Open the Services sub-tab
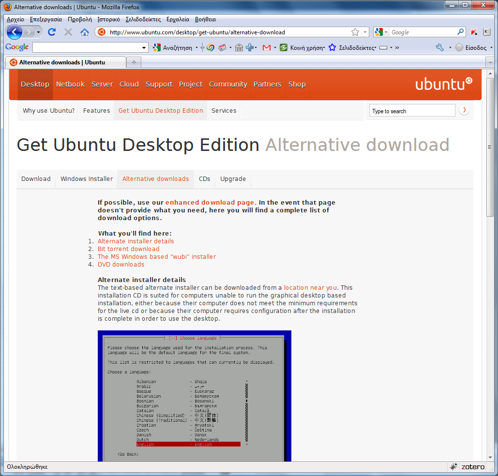Image resolution: width=498 pixels, height=476 pixels. (224, 110)
